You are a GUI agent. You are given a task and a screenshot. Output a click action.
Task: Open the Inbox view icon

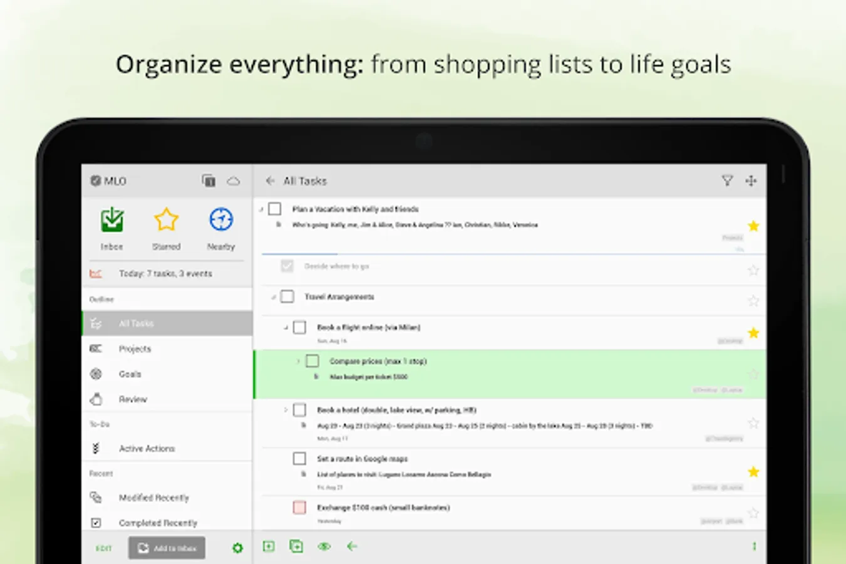[112, 221]
